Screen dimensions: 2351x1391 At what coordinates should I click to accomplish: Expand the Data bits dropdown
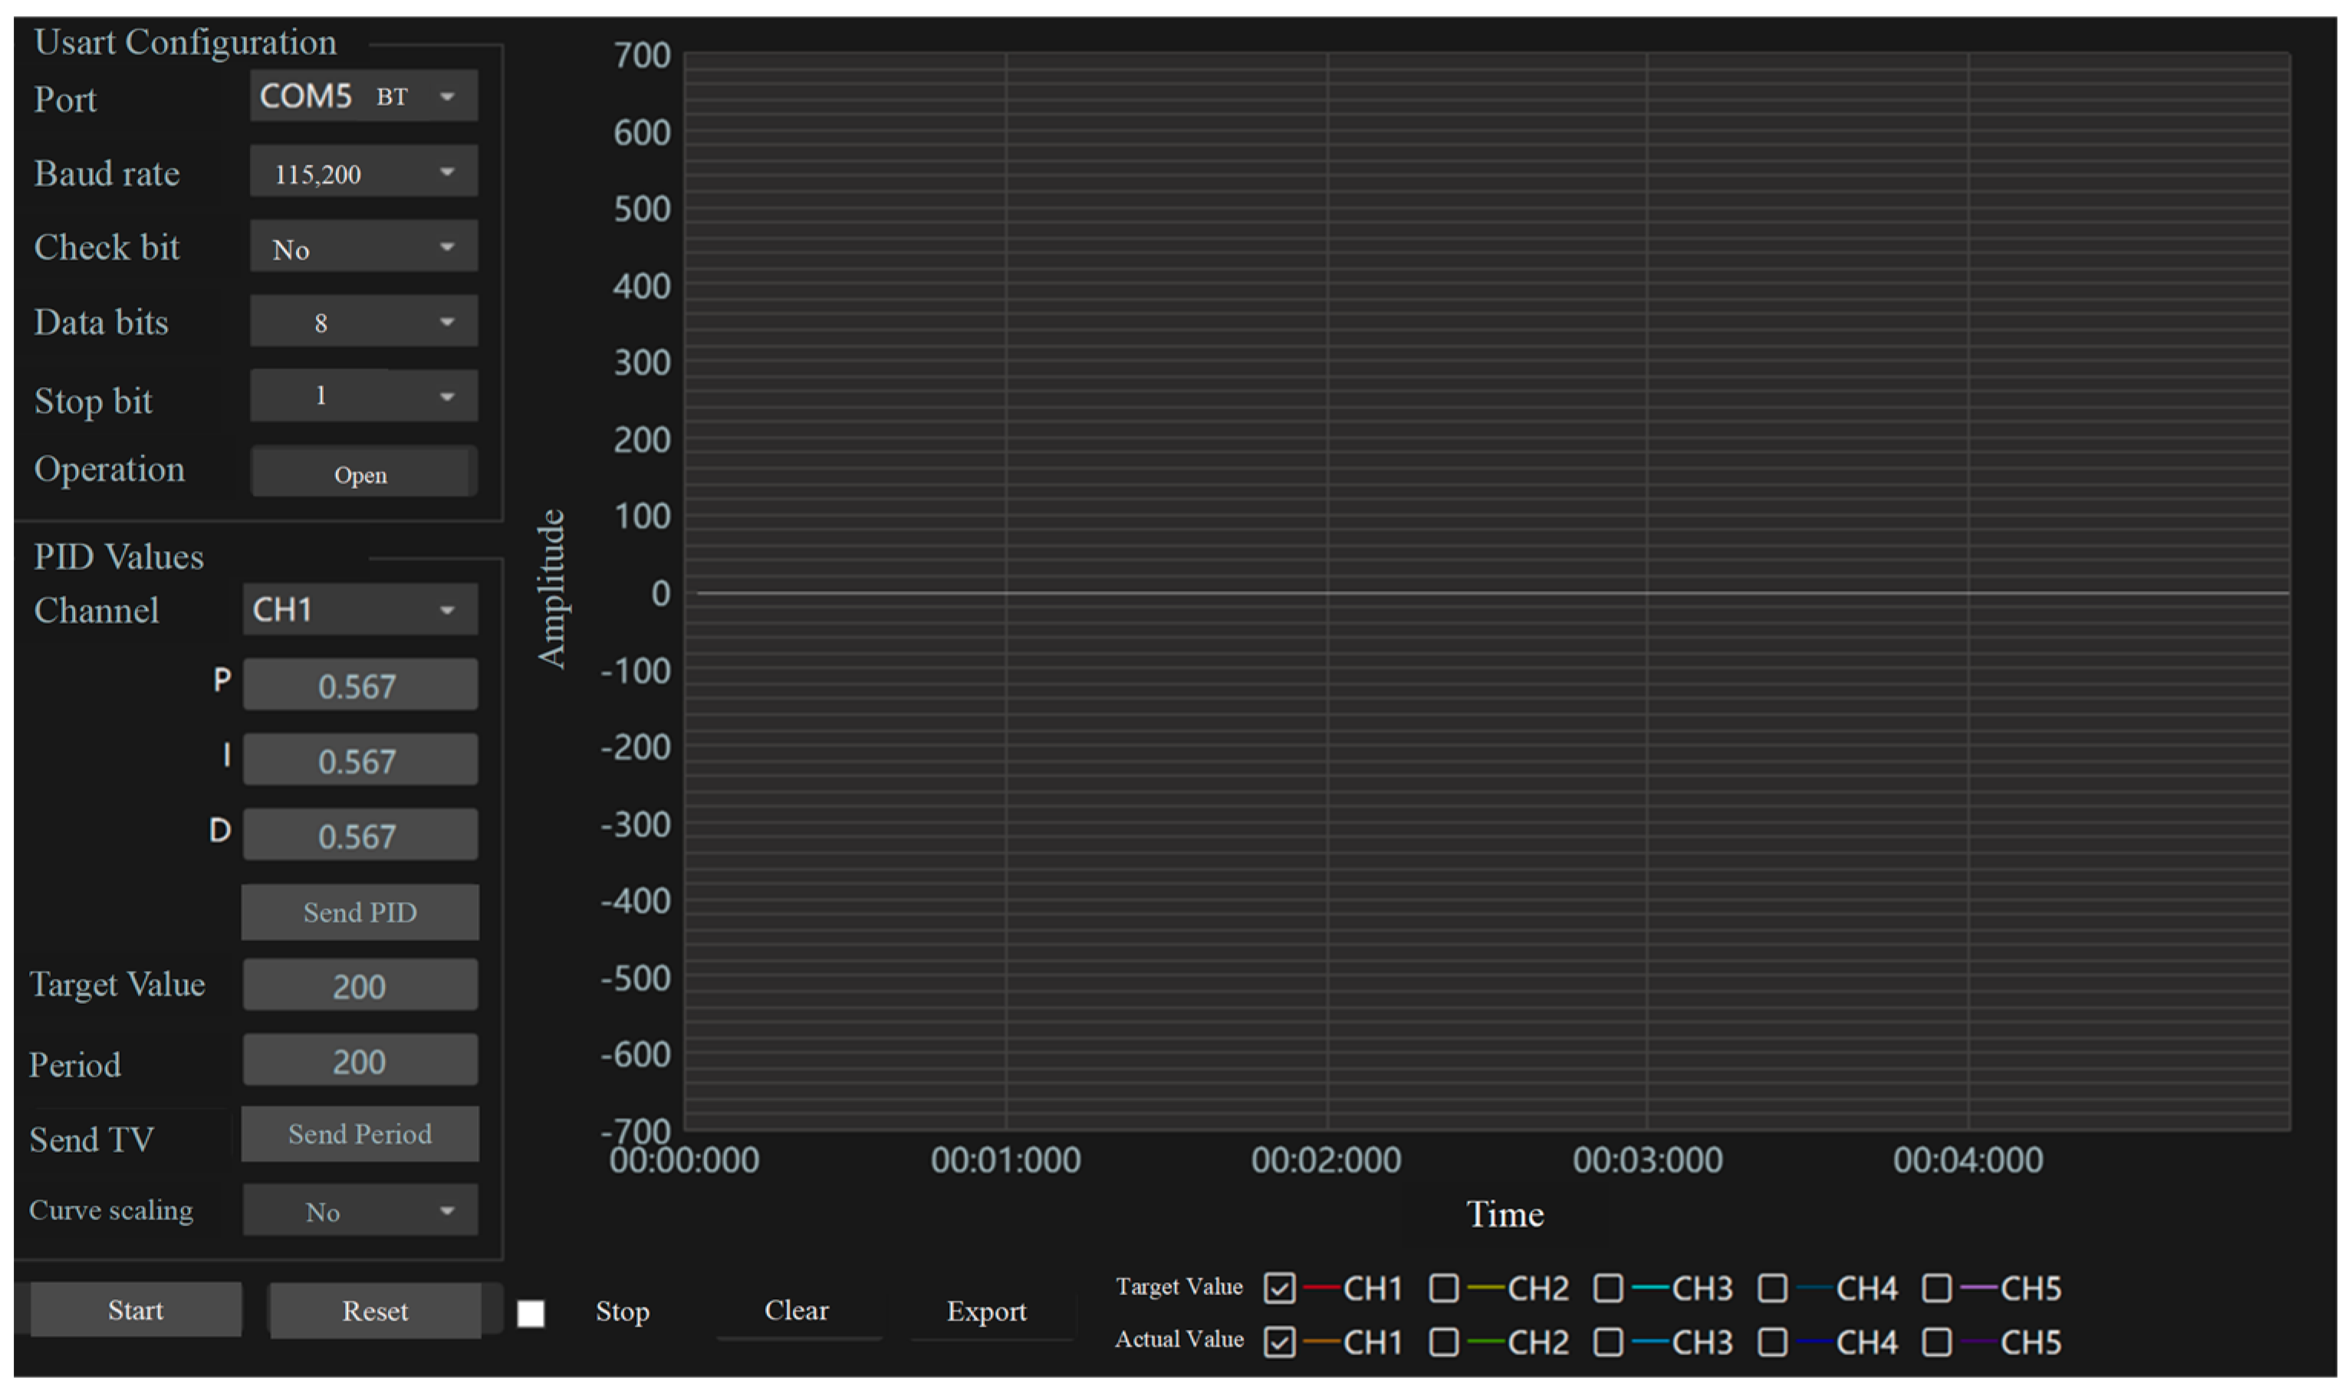[x=364, y=323]
